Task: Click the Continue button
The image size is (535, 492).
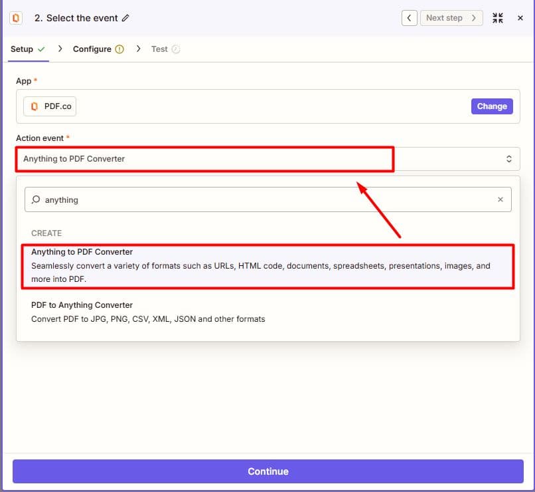Action: (268, 471)
